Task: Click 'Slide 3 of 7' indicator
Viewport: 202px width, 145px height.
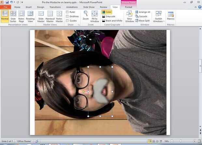Action: pos(7,141)
